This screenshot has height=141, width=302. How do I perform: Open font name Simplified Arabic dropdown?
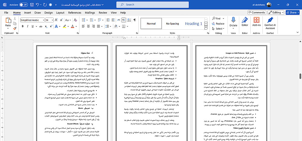[43, 20]
